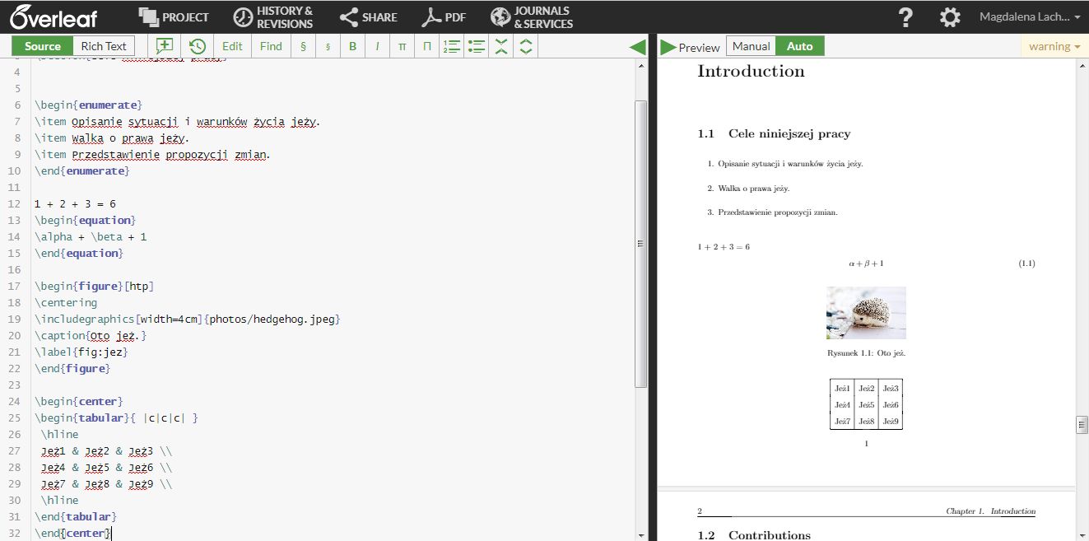This screenshot has width=1089, height=541.
Task: Insert a subsection with the small § icon
Action: 328,46
